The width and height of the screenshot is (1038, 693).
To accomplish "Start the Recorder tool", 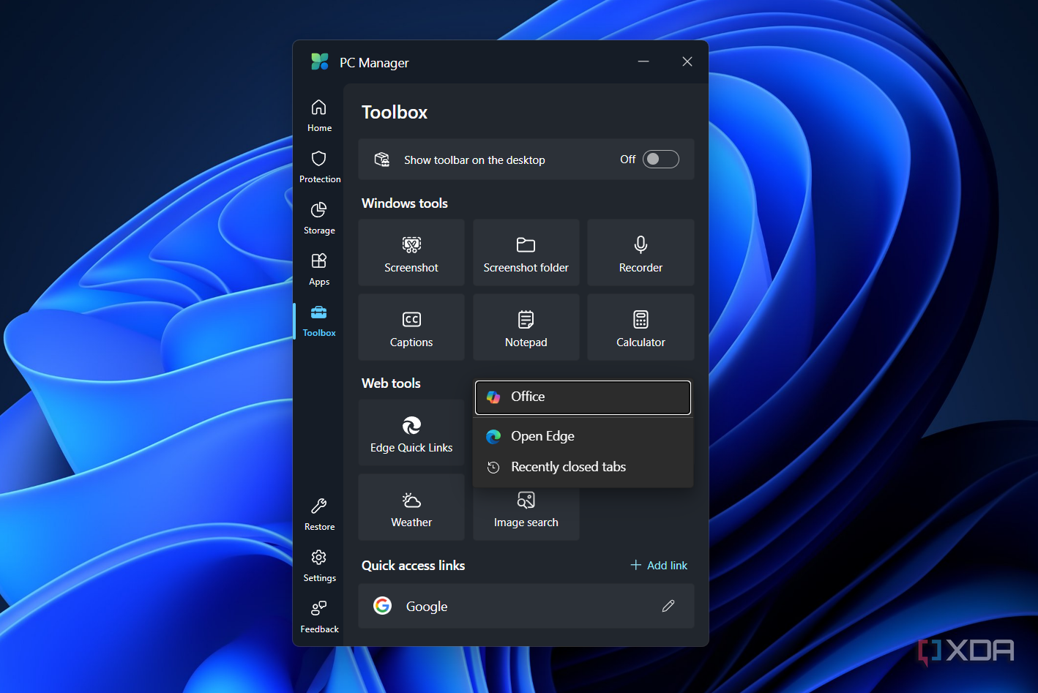I will 641,252.
